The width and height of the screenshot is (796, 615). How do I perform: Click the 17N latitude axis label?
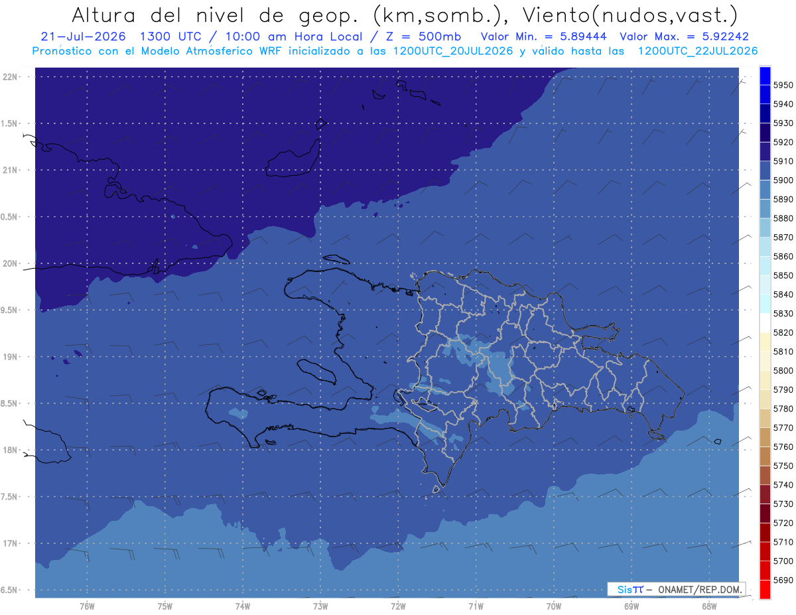(10, 543)
